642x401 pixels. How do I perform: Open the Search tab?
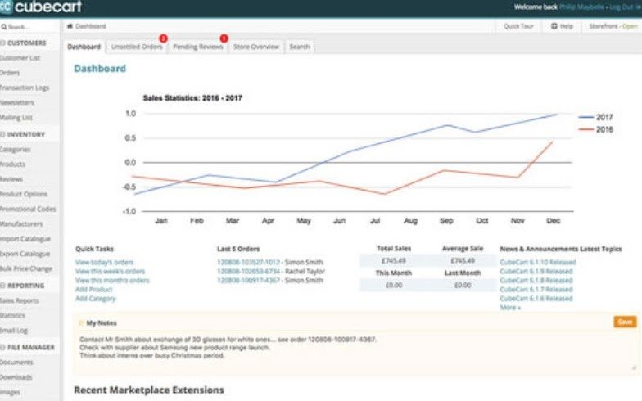coord(299,47)
